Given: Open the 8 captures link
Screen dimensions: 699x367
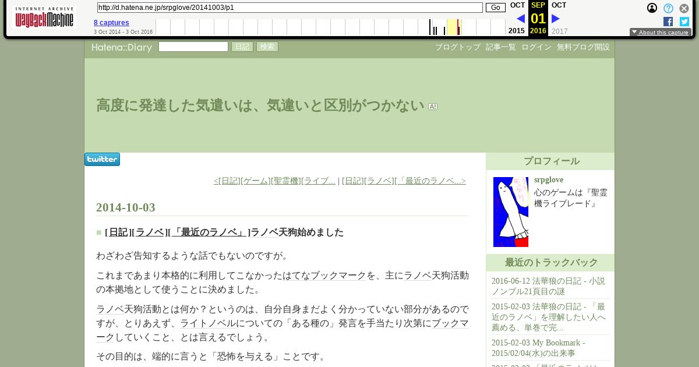Looking at the screenshot, I should pyautogui.click(x=111, y=23).
